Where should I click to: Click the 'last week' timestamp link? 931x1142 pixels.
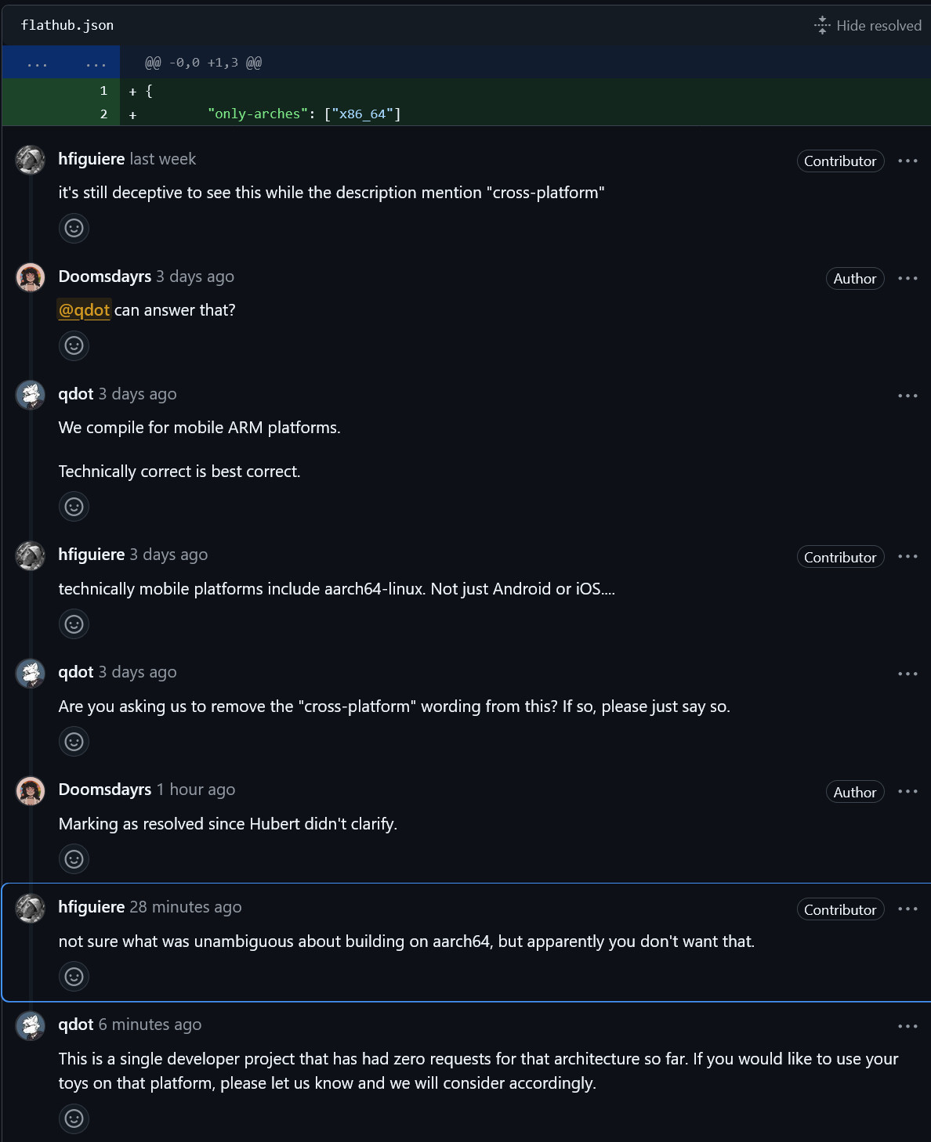[x=163, y=159]
